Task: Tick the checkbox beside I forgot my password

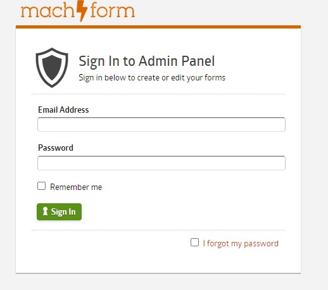Action: (194, 243)
